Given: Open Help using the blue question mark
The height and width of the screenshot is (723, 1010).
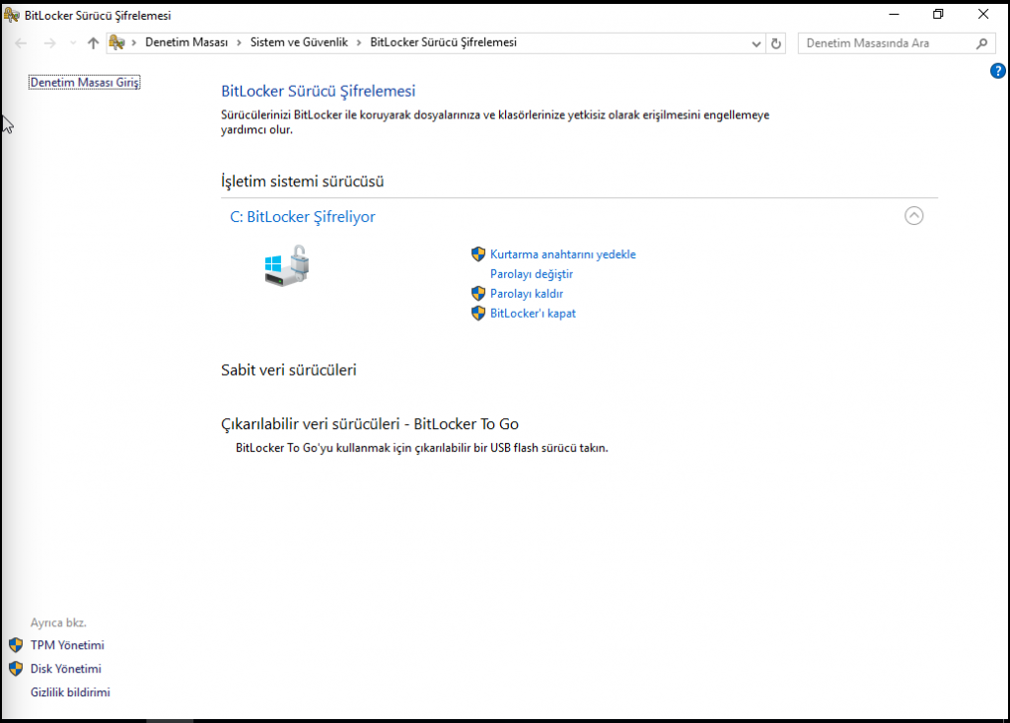Looking at the screenshot, I should [997, 71].
